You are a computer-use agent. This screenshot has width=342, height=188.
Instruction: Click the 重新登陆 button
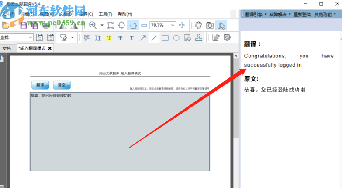[x=302, y=14]
